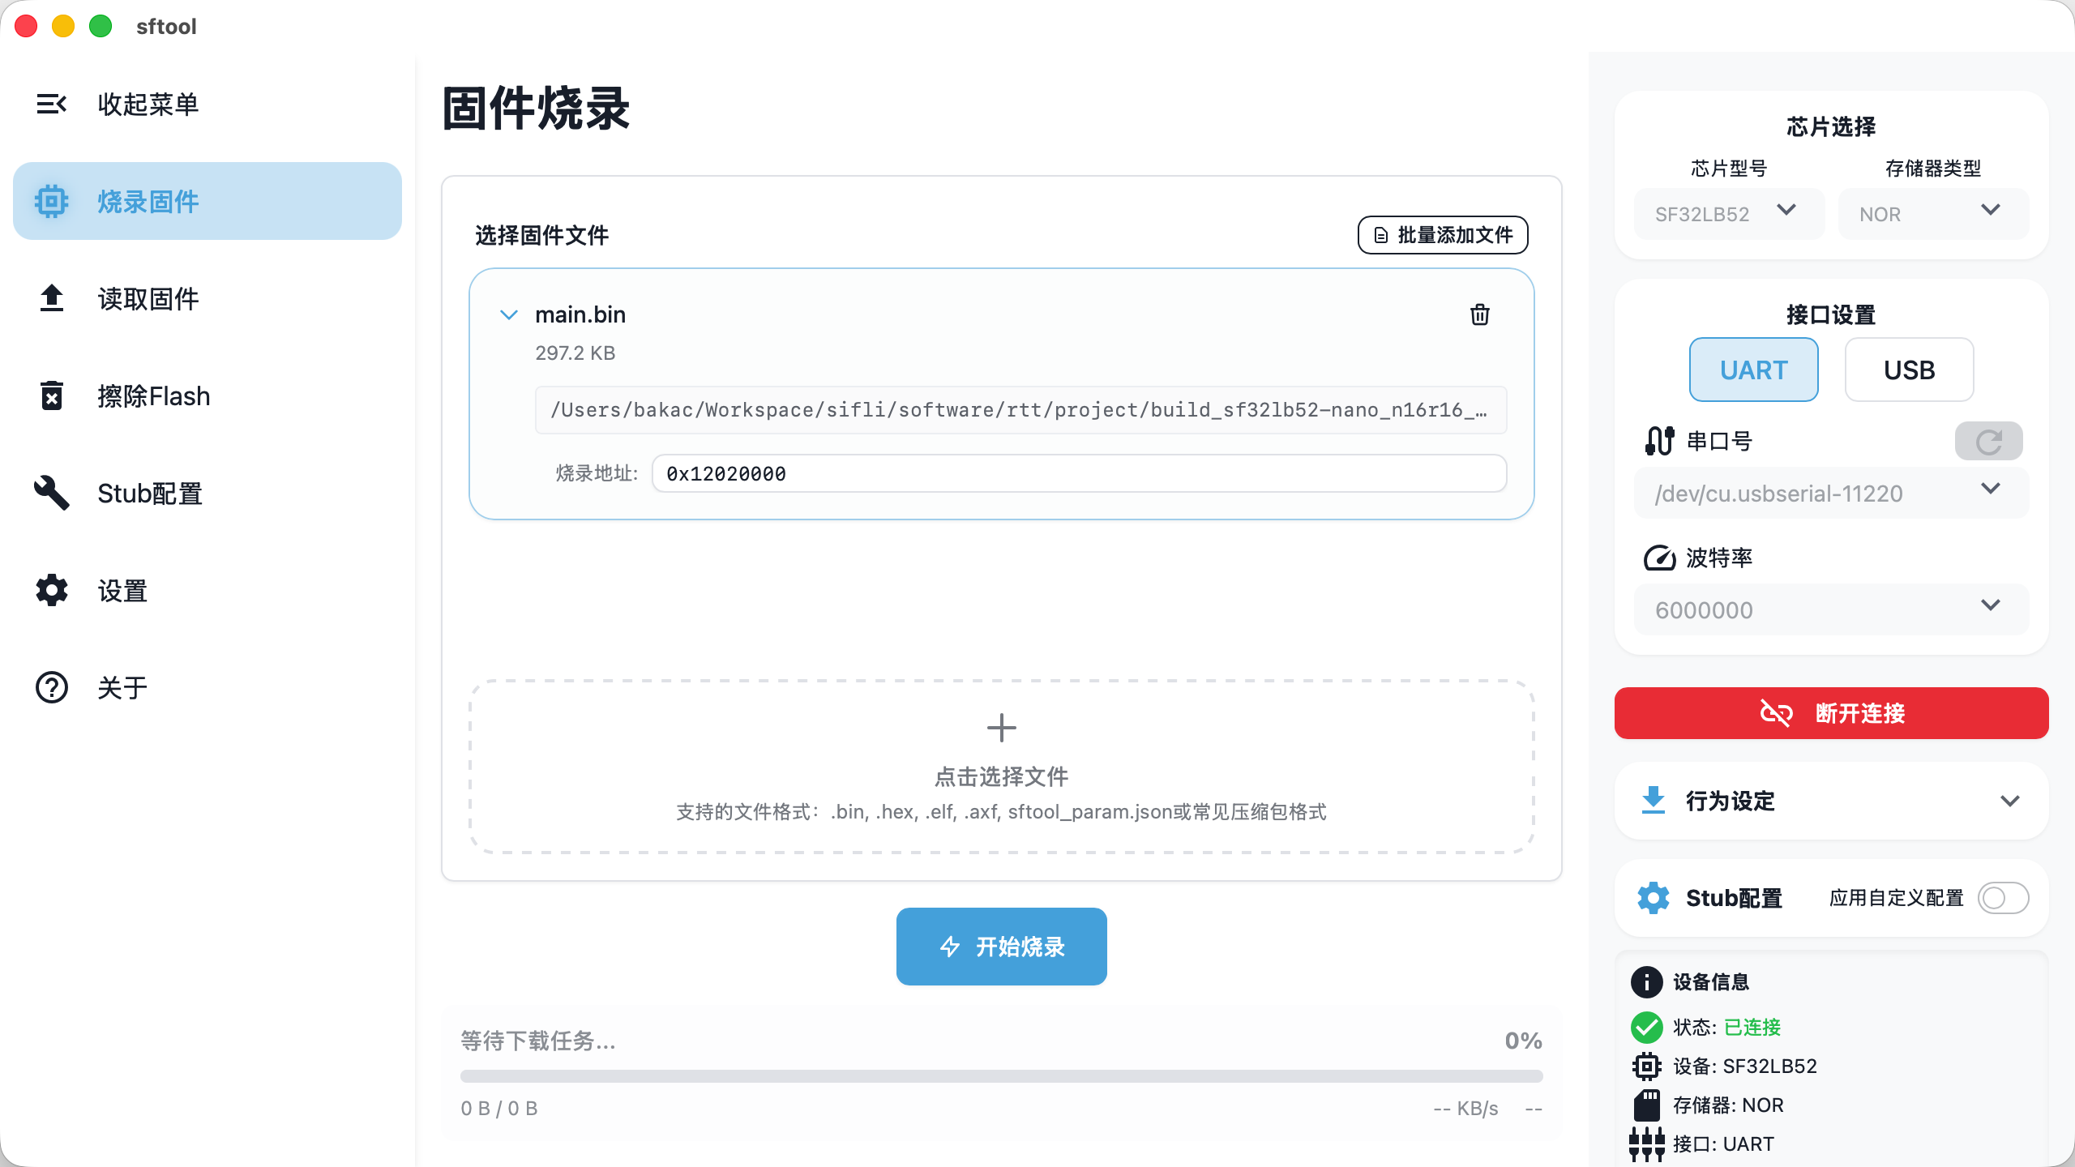Open the Stub配置 sidebar menu item
2075x1167 pixels.
150,493
